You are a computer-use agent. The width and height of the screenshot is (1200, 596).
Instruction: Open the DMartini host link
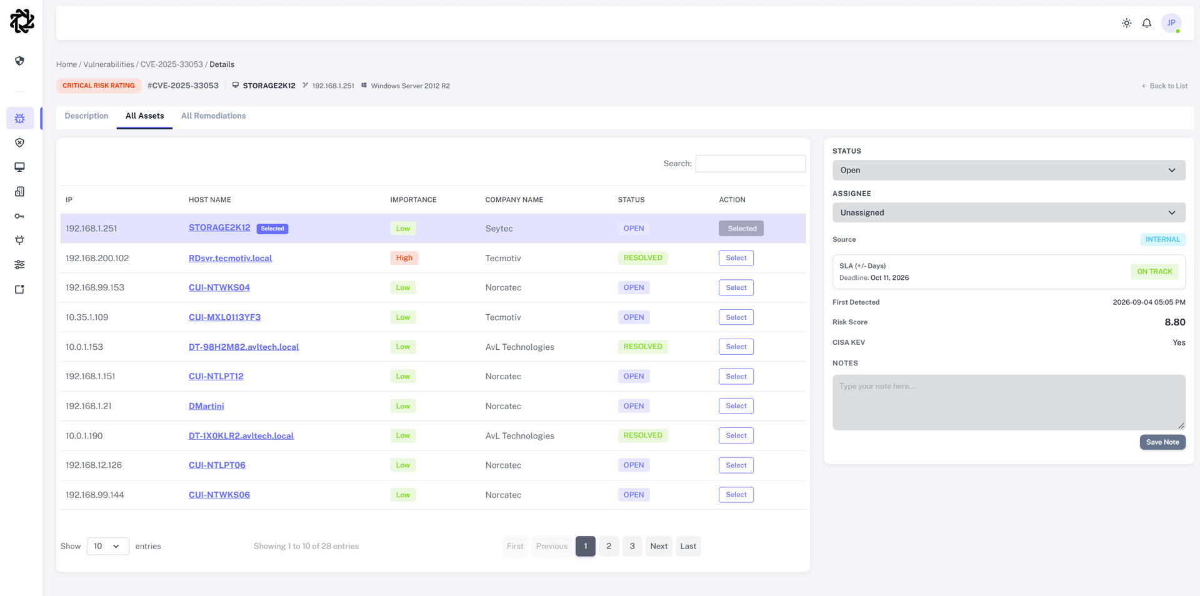pyautogui.click(x=206, y=406)
